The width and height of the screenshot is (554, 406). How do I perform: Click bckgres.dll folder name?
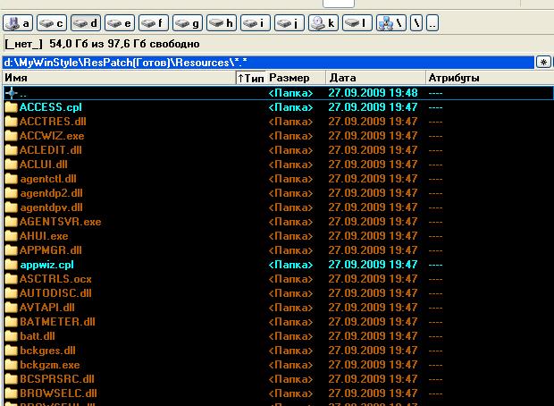(x=47, y=351)
